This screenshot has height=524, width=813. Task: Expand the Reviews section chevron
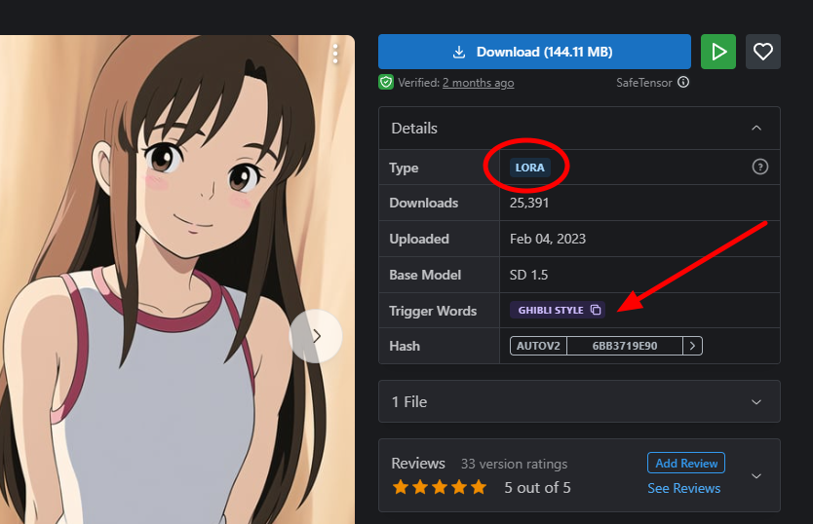756,476
